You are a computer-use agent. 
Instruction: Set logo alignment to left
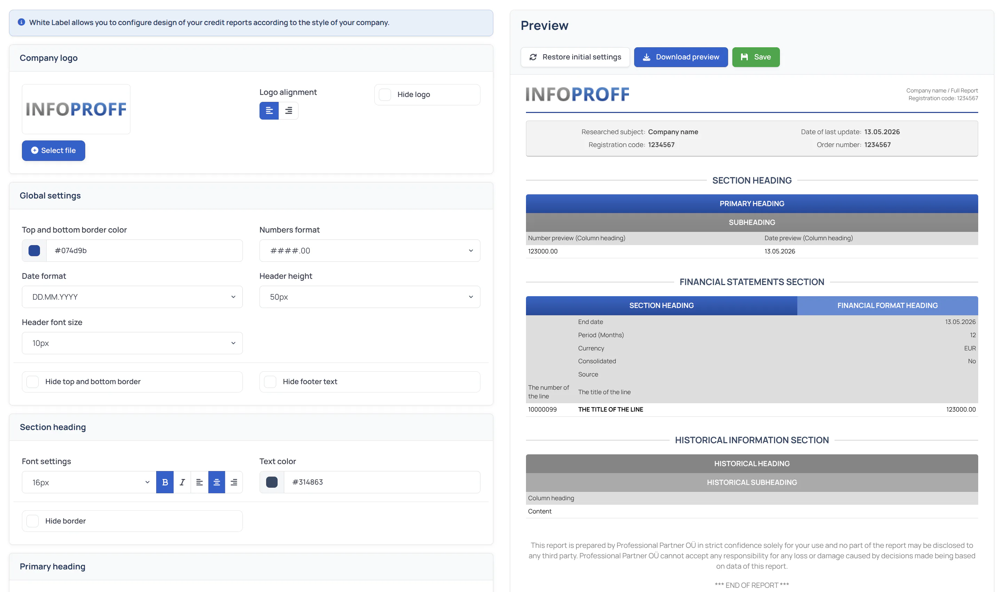click(x=269, y=111)
